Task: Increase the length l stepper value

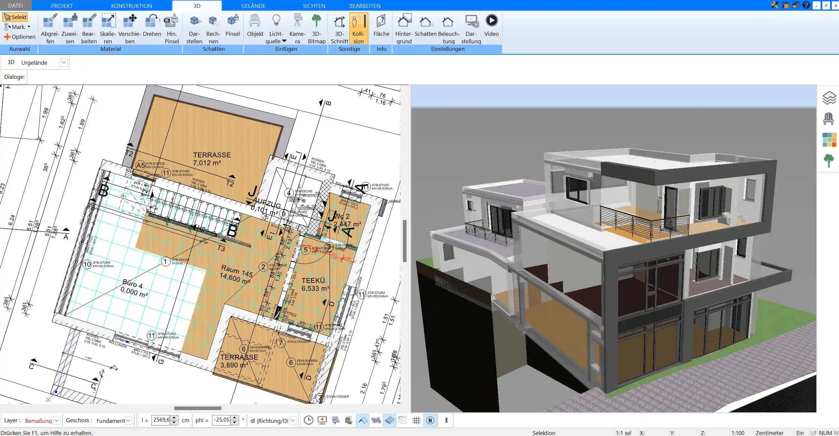Action: (x=175, y=418)
